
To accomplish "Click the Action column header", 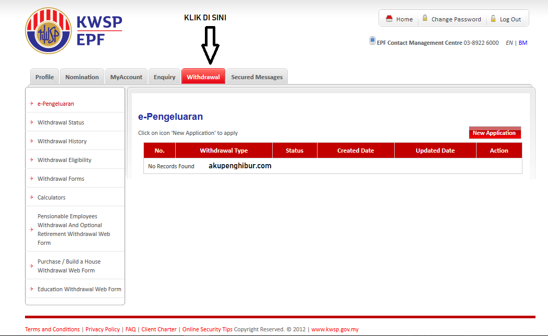I will point(499,151).
